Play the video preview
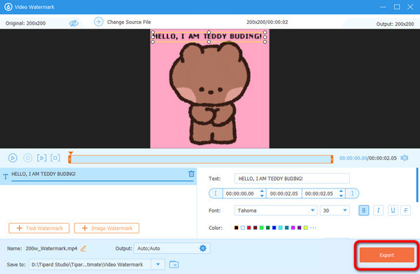 (13, 158)
